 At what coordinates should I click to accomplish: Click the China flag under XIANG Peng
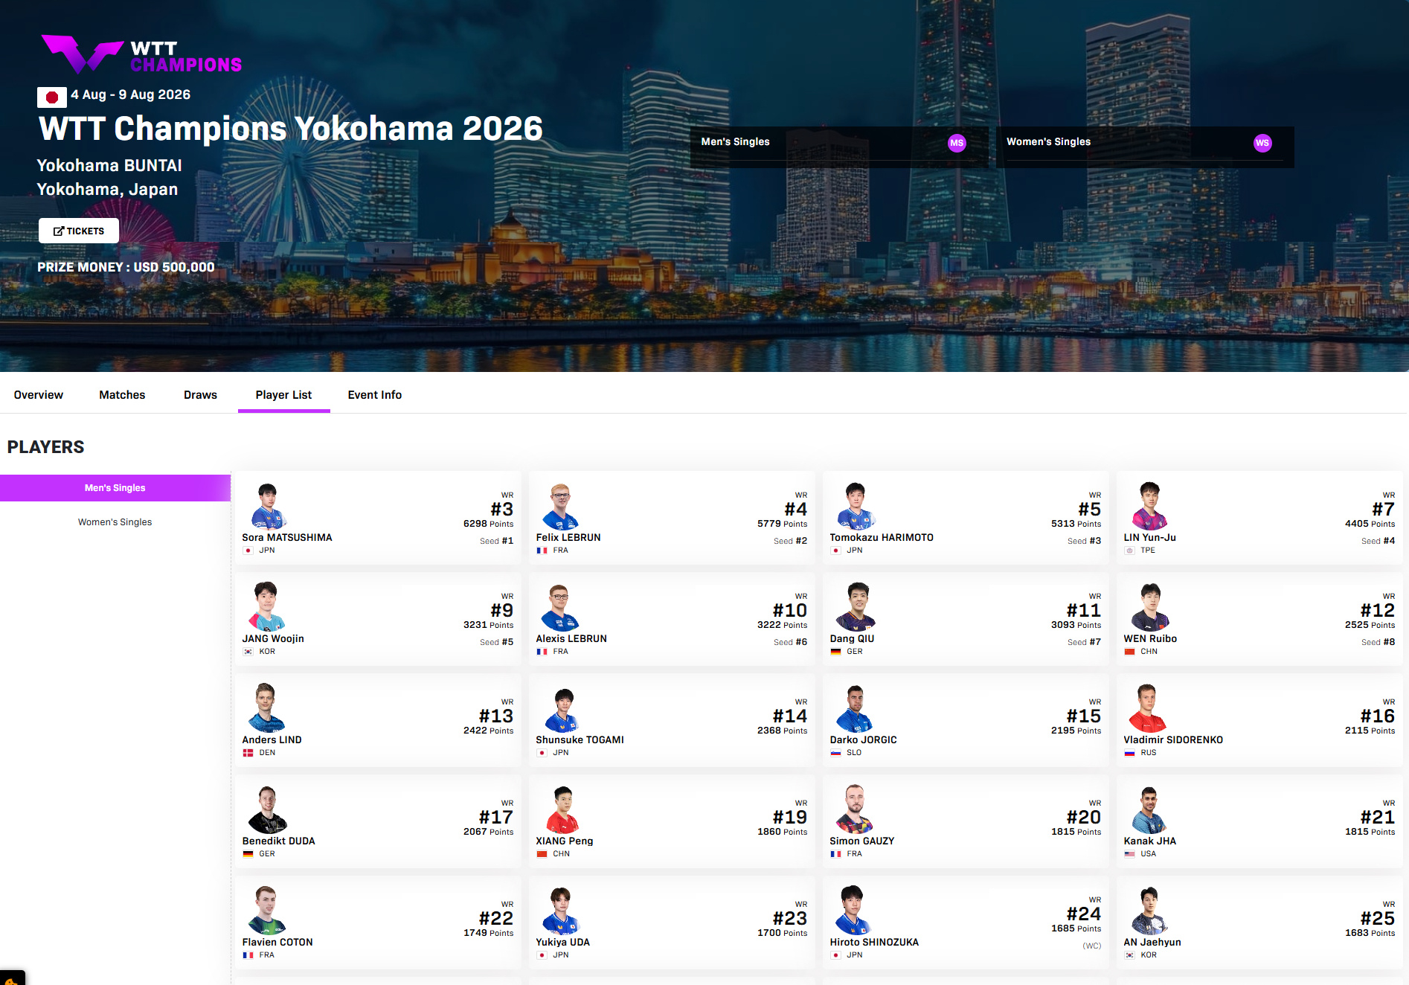pyautogui.click(x=542, y=854)
